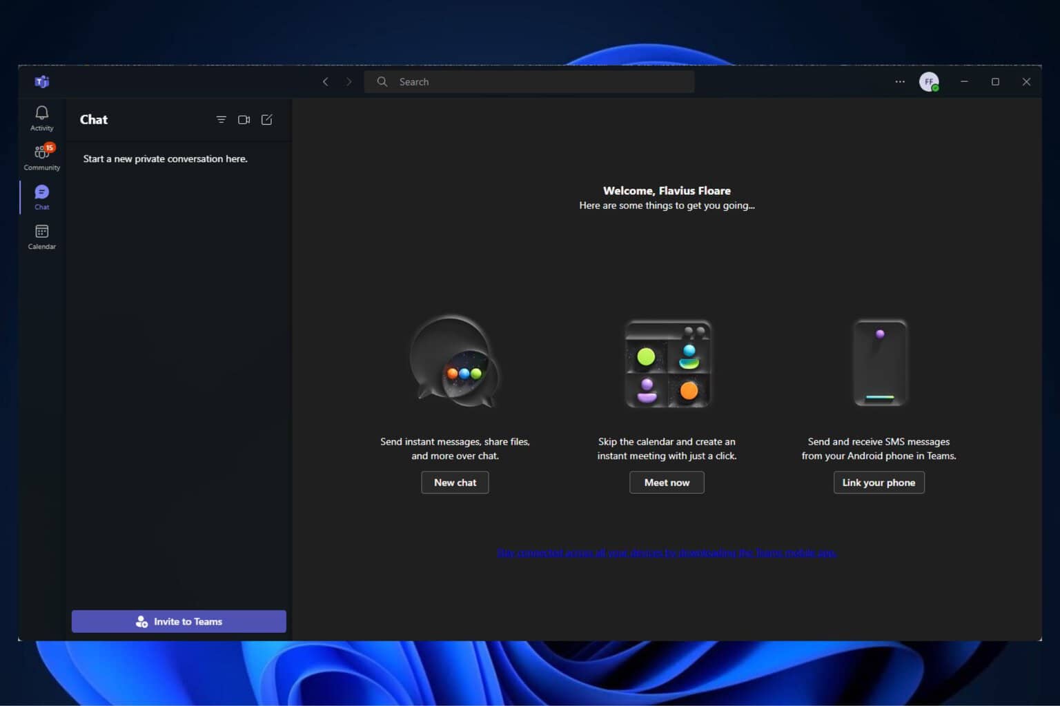Image resolution: width=1060 pixels, height=706 pixels.
Task: Click the meeting grid illustration
Action: 667,363
